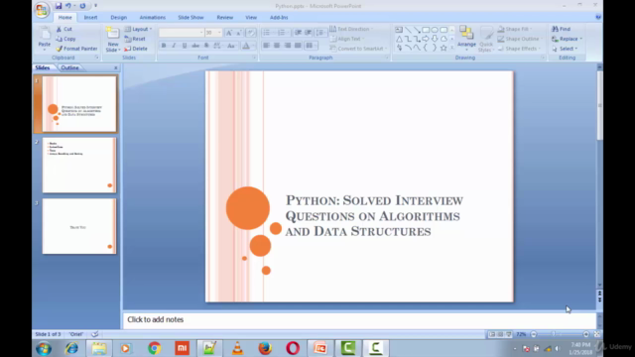
Task: Apply numbered list
Action: [281, 33]
